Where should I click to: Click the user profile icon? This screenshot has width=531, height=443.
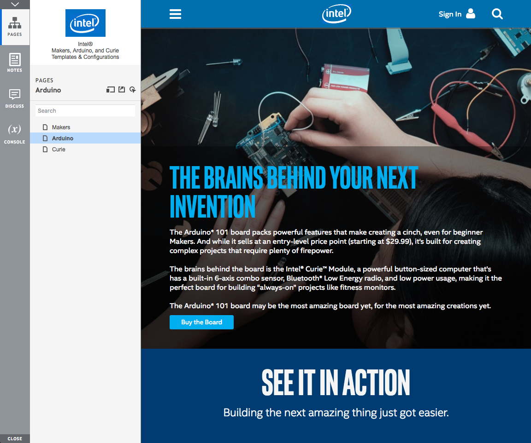[x=471, y=13]
